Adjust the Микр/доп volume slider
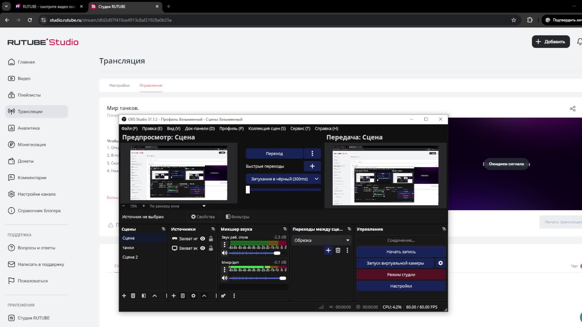 [283, 278]
